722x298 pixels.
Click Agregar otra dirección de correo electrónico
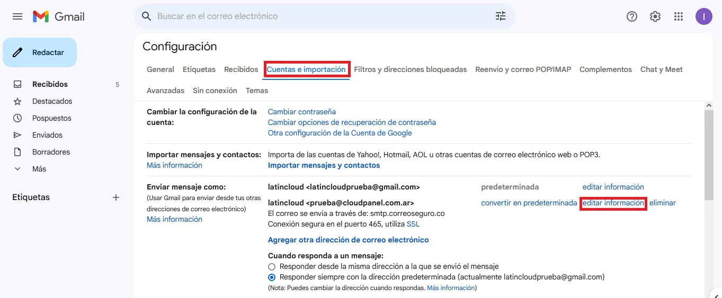(x=348, y=240)
